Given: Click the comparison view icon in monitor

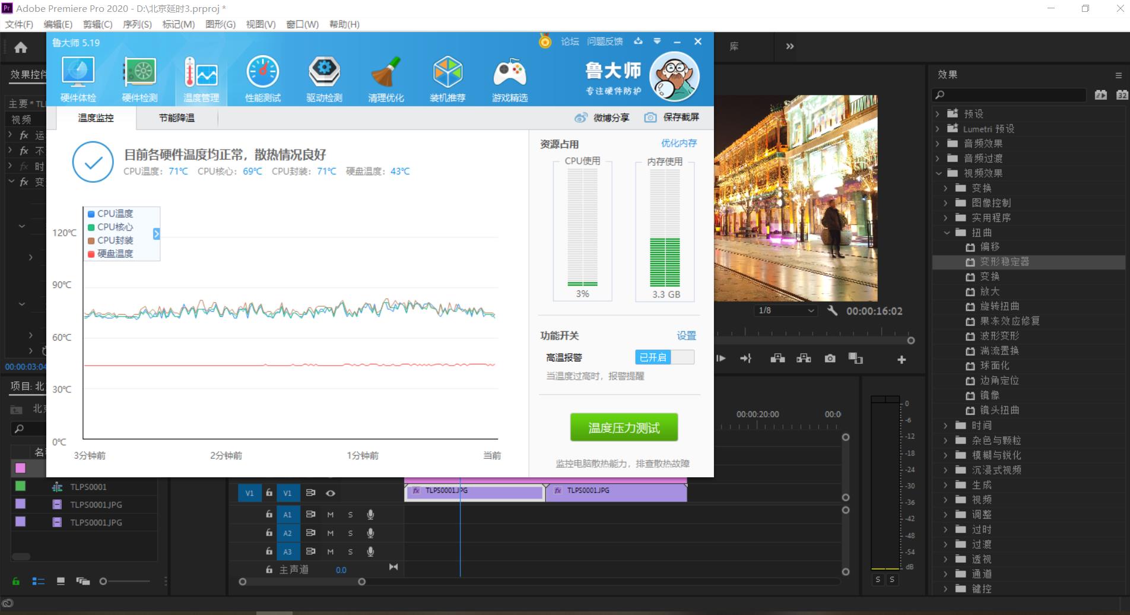Looking at the screenshot, I should 855,359.
